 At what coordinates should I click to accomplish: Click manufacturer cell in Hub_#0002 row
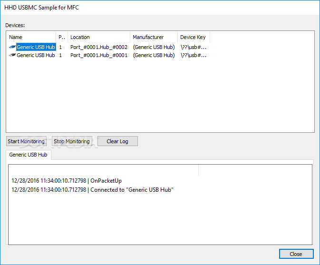154,47
